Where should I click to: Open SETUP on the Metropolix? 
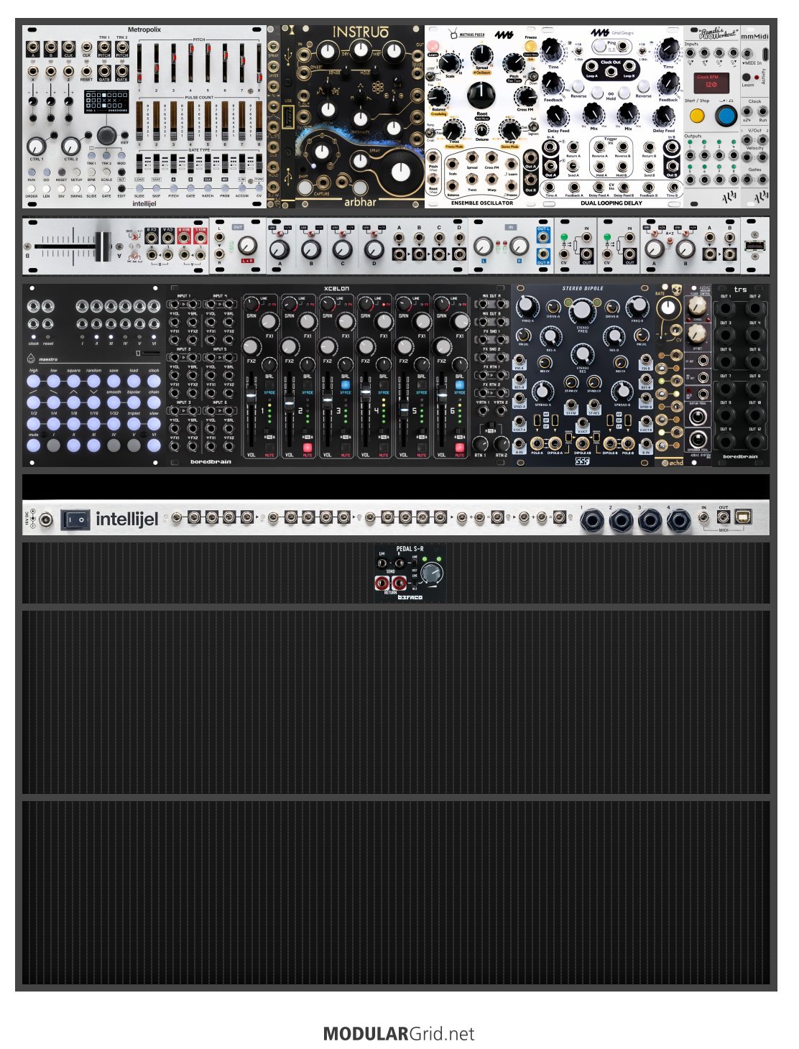click(76, 172)
